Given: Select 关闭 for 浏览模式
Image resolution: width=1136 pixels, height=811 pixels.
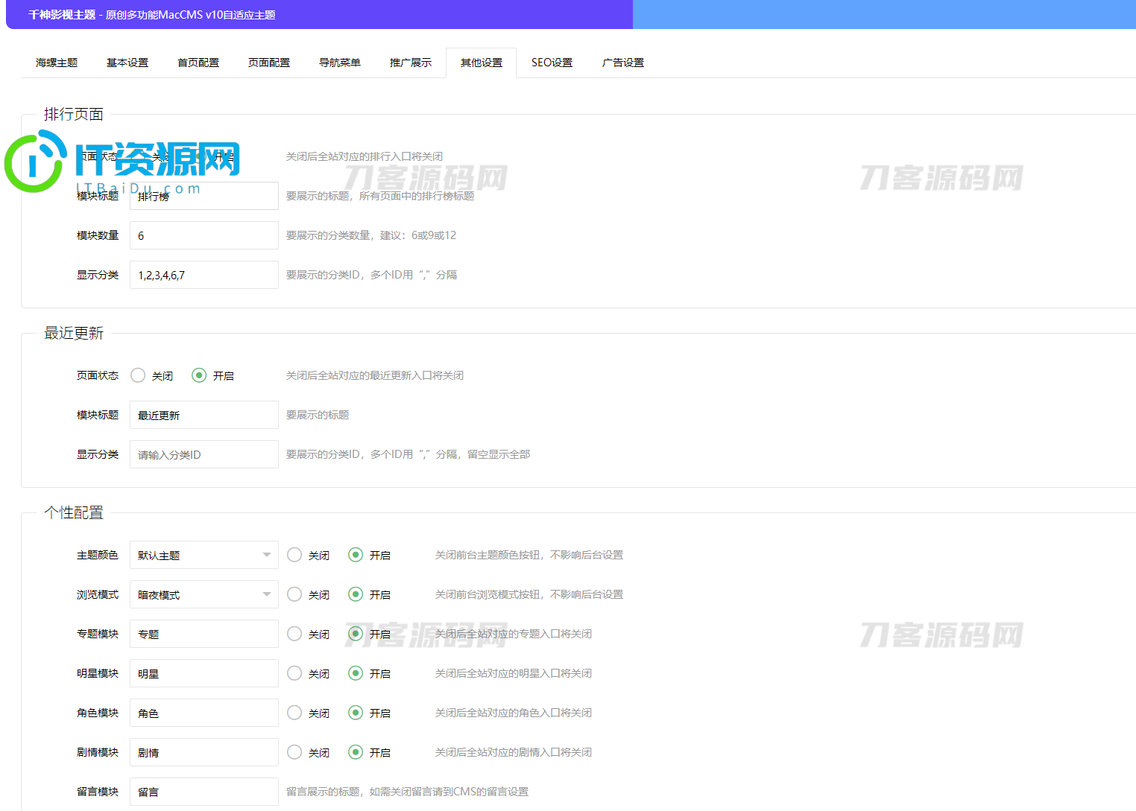Looking at the screenshot, I should tap(308, 594).
